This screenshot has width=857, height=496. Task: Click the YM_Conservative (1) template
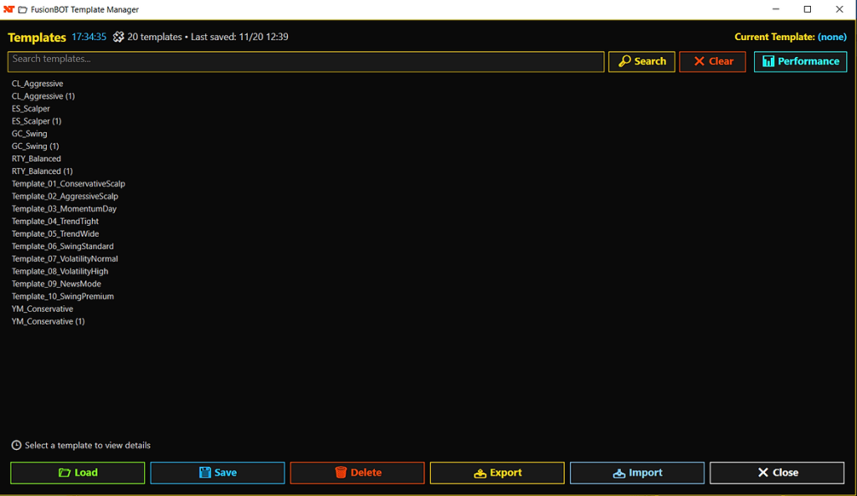click(48, 322)
